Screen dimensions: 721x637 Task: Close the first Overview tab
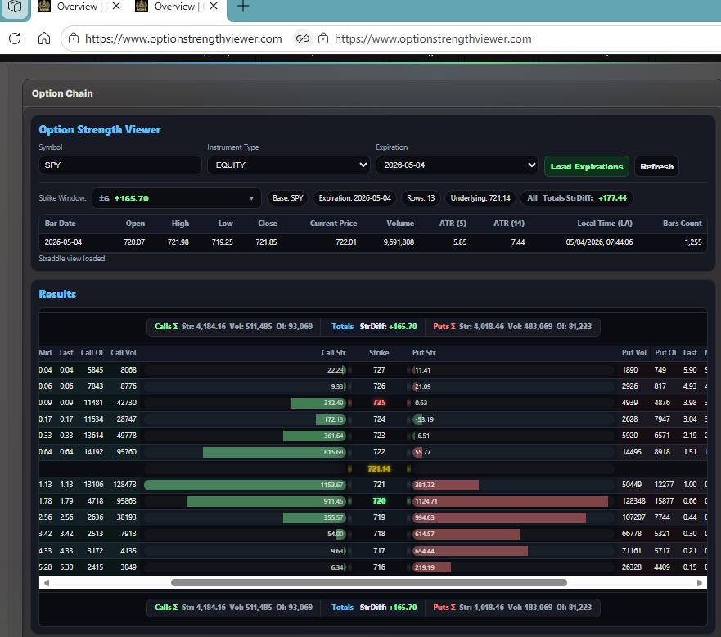(116, 6)
